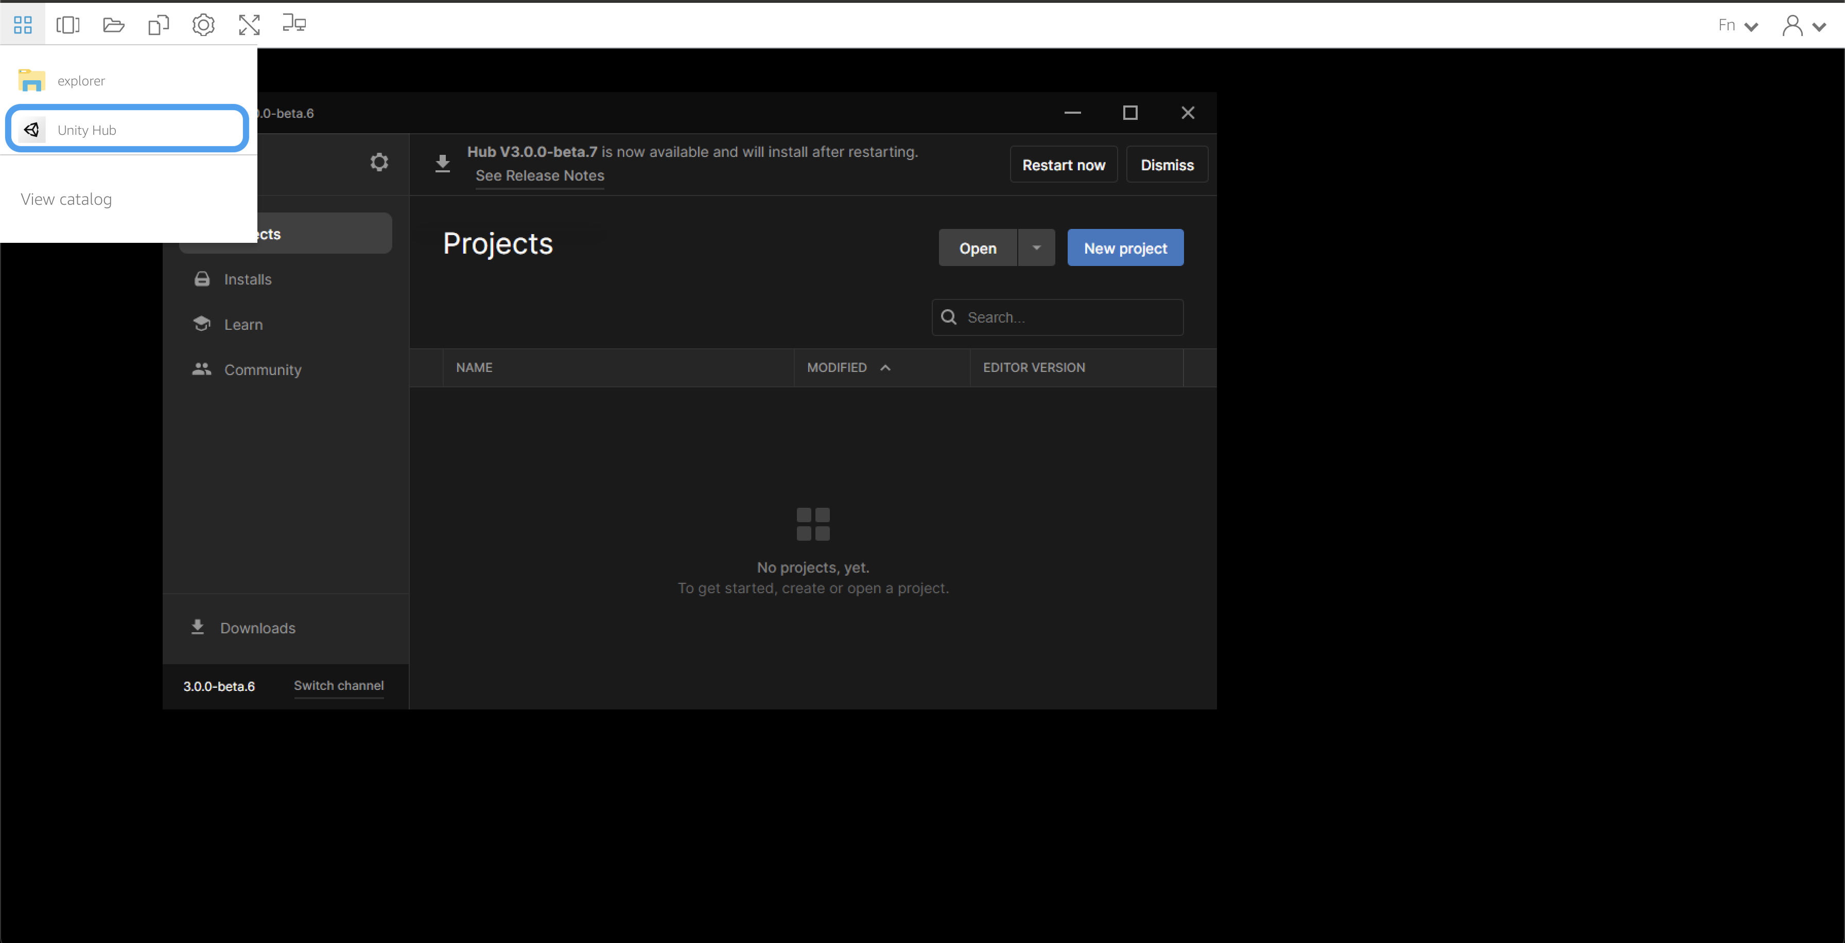Click the app launcher grid icon
The width and height of the screenshot is (1845, 943).
point(23,25)
